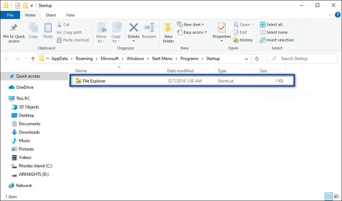This screenshot has height=201, width=342.
Task: Click Paste shortcut
Action: [73, 40]
